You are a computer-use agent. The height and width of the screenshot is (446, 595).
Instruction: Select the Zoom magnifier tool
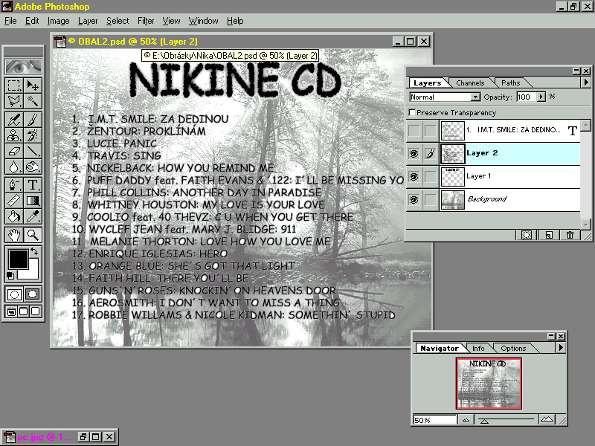pos(33,235)
